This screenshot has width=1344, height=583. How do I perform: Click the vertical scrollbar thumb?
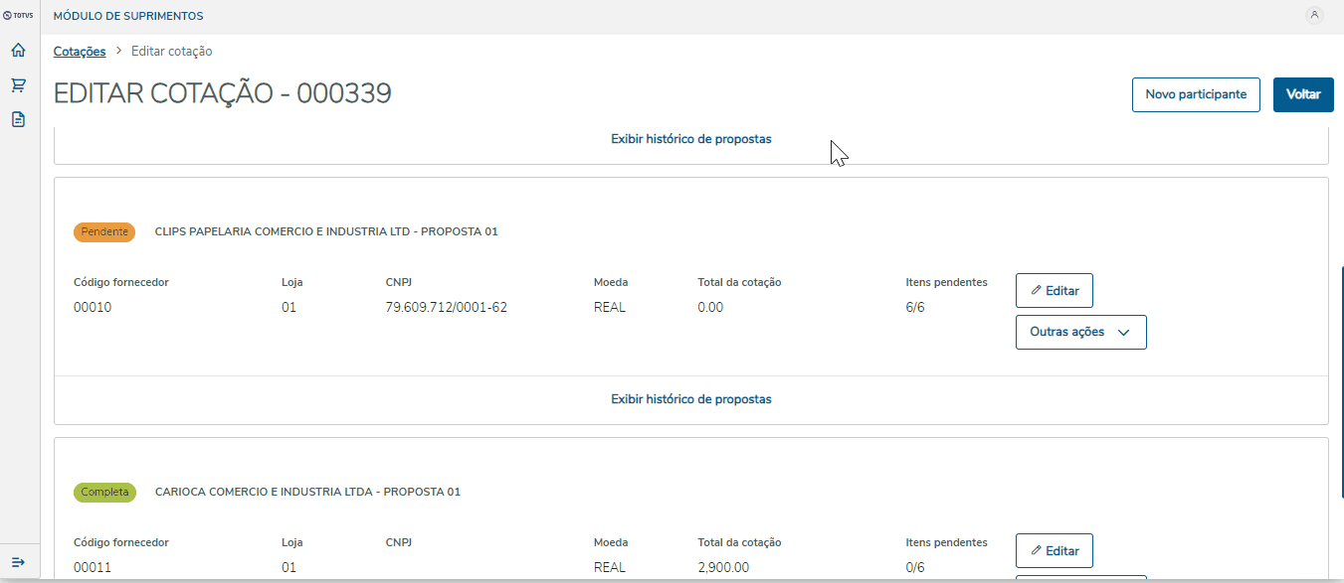pyautogui.click(x=1341, y=417)
